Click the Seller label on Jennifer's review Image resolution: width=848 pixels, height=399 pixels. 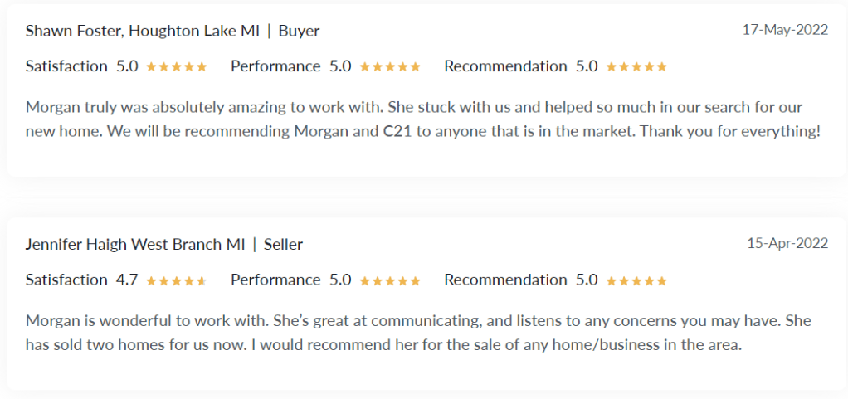click(x=283, y=245)
